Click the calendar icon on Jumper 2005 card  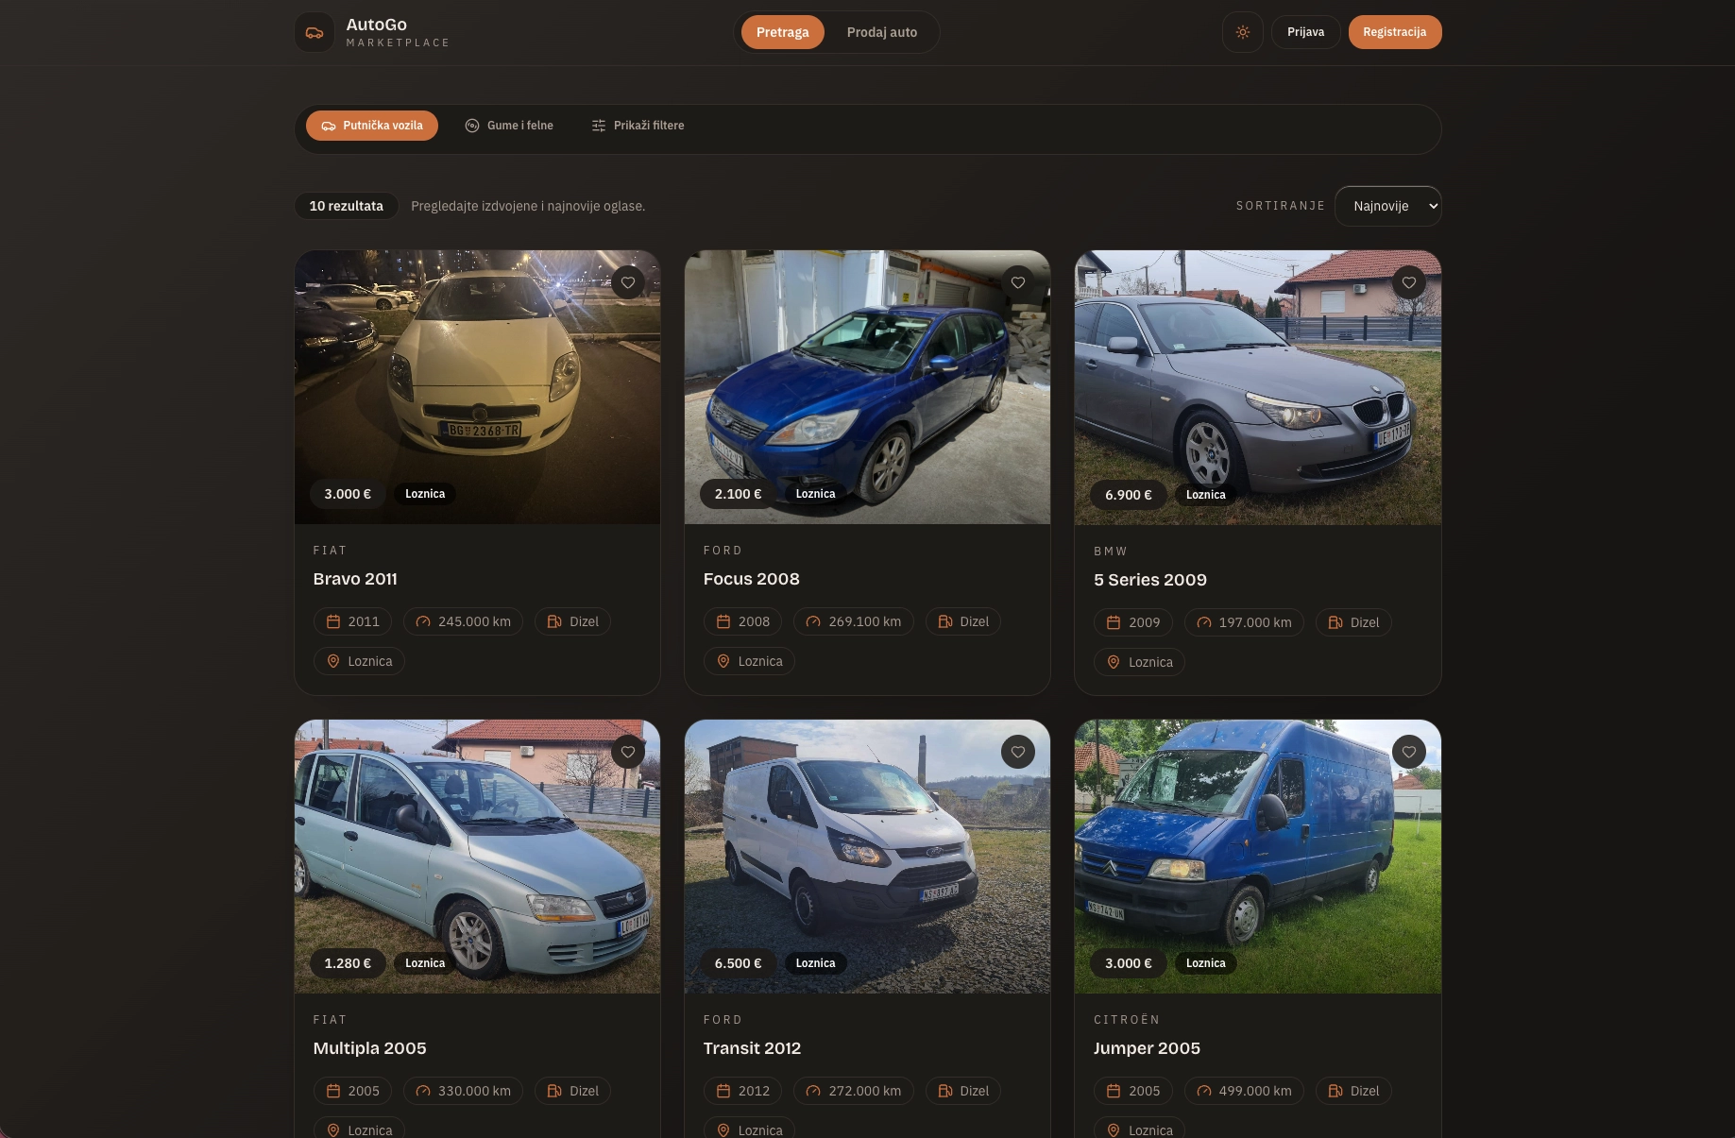(x=1114, y=1091)
